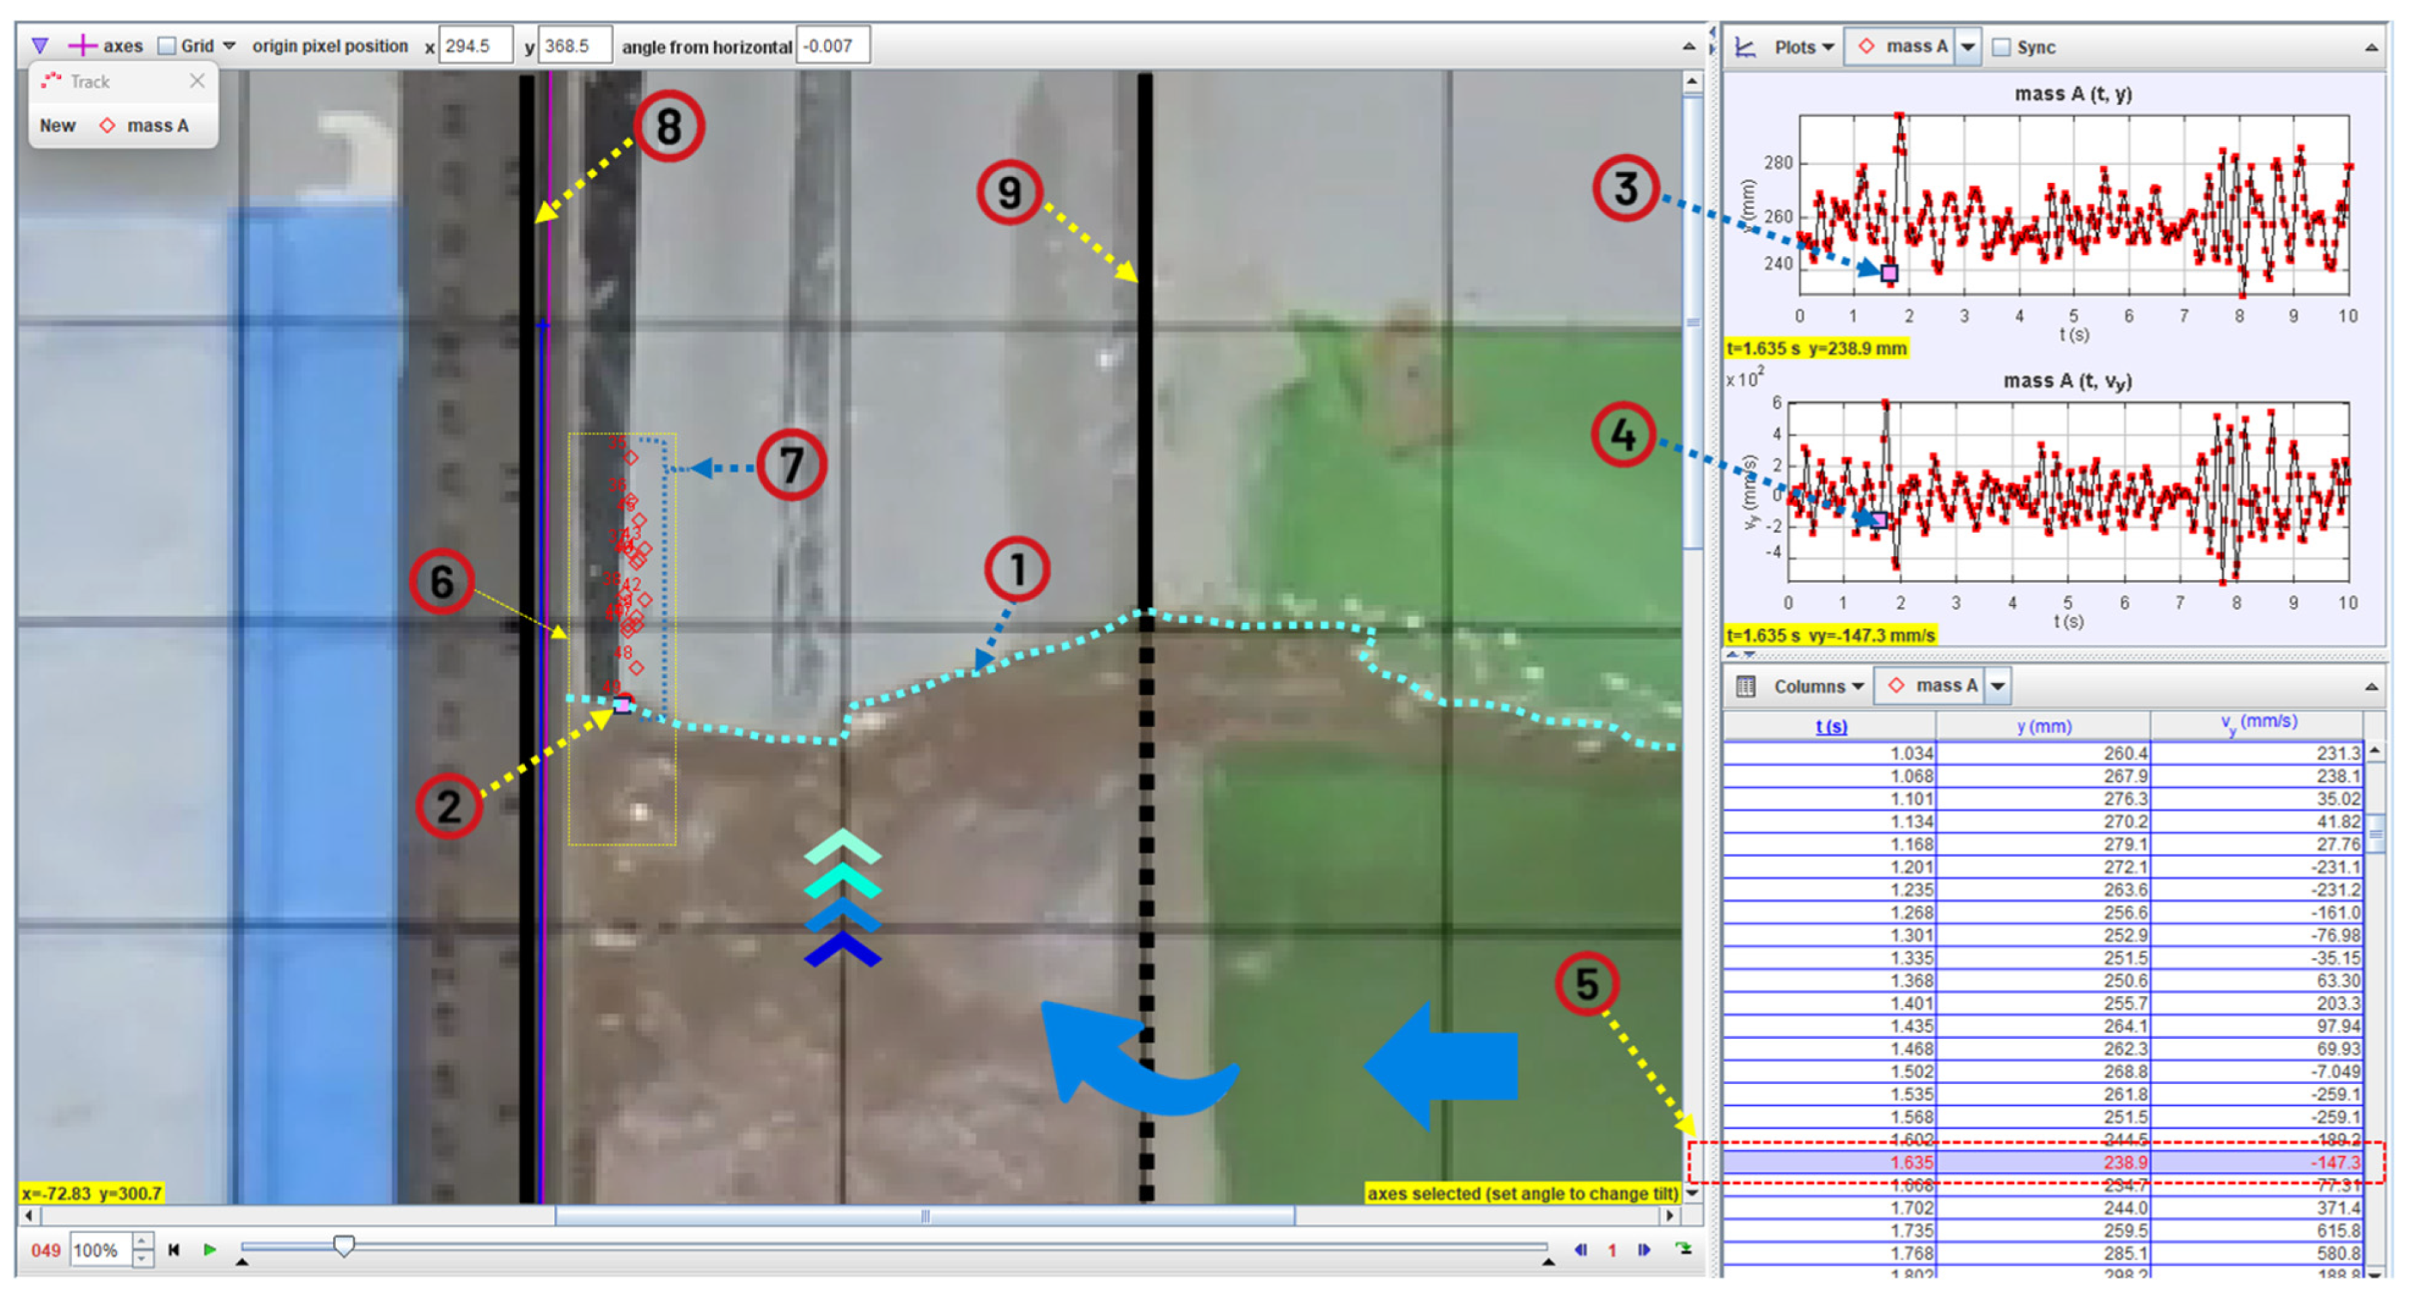Image resolution: width=2411 pixels, height=1295 pixels.
Task: Open the Plots dropdown menu
Action: (1803, 47)
